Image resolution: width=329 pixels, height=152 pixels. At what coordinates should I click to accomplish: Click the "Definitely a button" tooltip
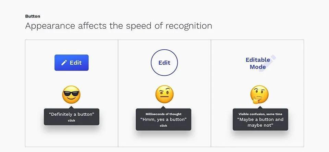coord(72,117)
